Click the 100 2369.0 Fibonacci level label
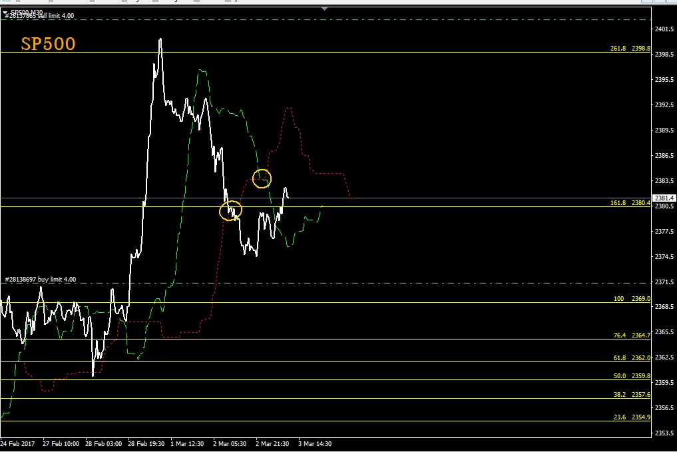Screen dimensions: 677x452 pyautogui.click(x=632, y=298)
